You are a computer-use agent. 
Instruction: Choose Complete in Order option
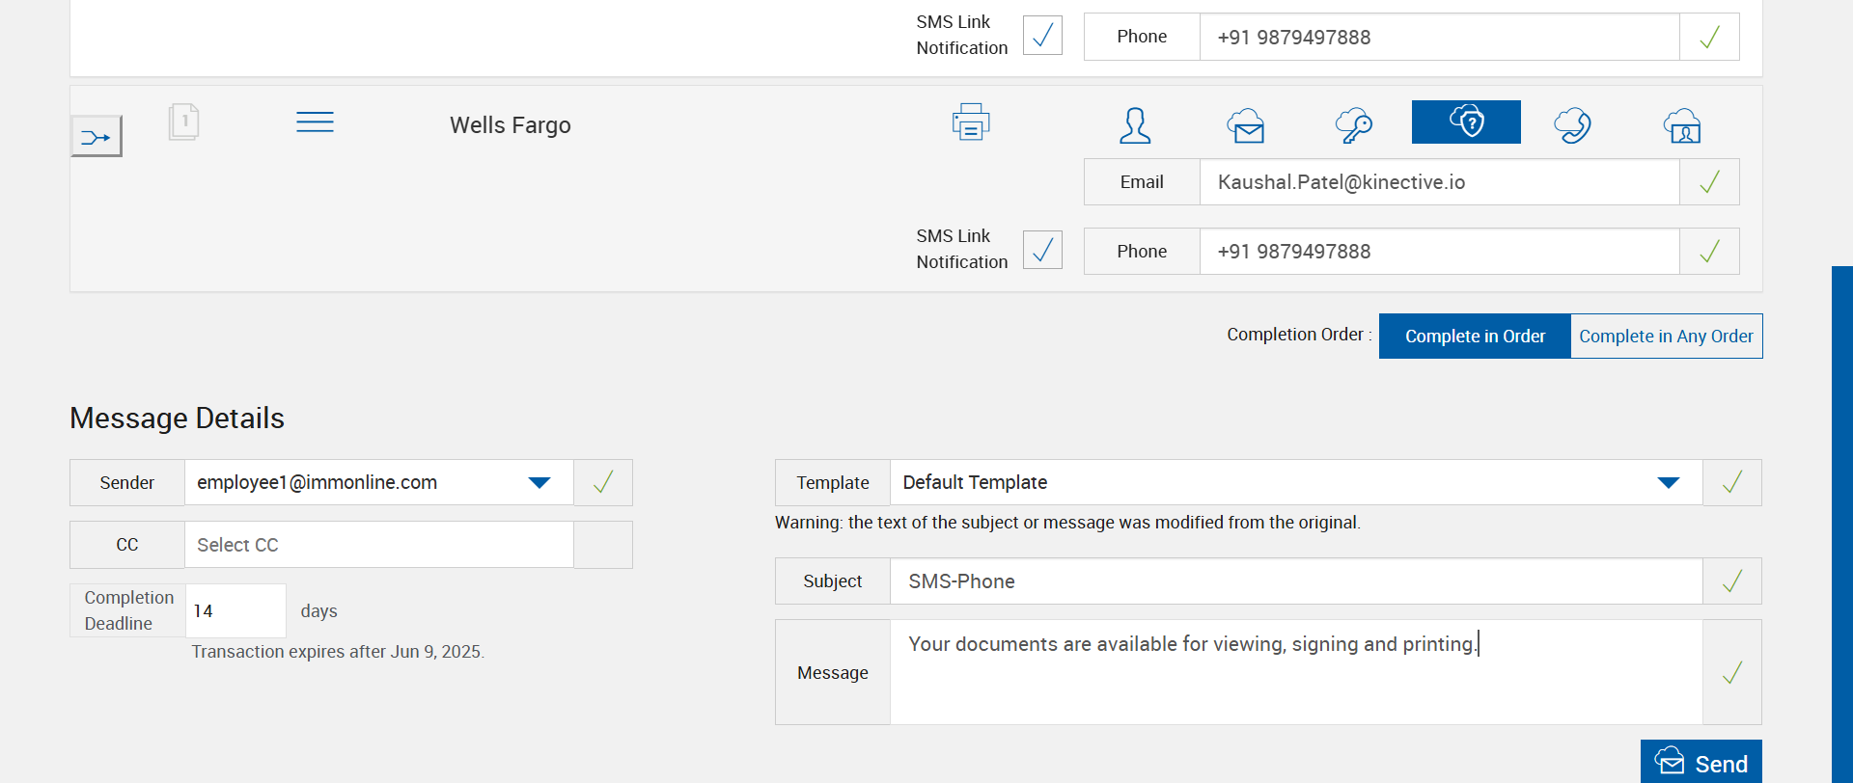coord(1475,337)
